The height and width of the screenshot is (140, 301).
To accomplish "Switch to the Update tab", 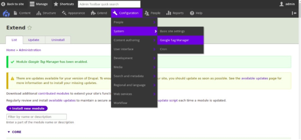I will 33,40.
